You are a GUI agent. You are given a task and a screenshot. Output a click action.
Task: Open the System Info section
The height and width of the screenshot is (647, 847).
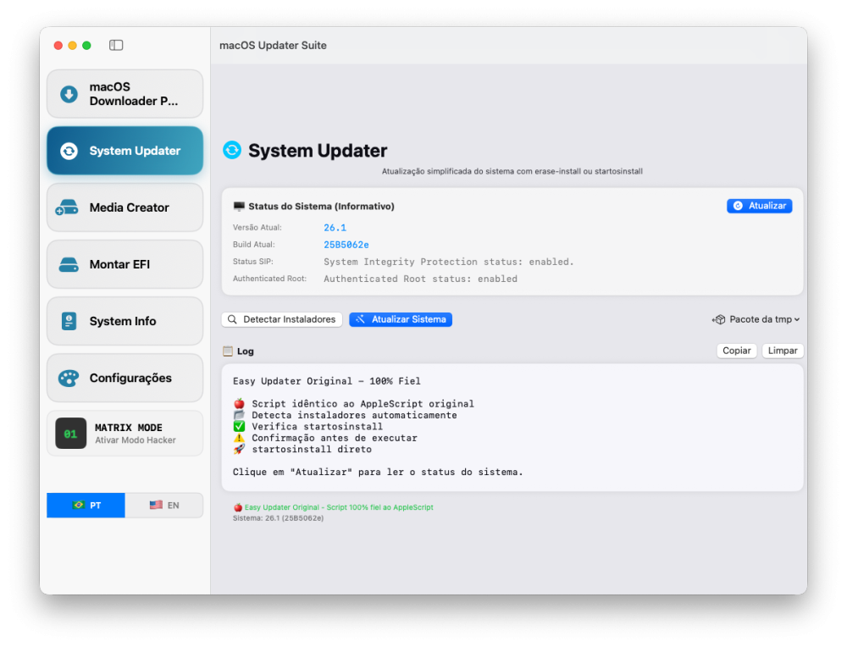(x=125, y=321)
